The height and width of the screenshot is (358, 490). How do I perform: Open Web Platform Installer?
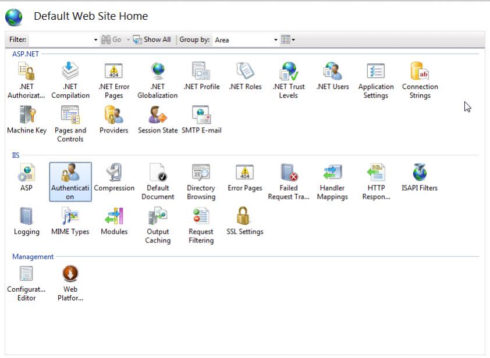70,284
